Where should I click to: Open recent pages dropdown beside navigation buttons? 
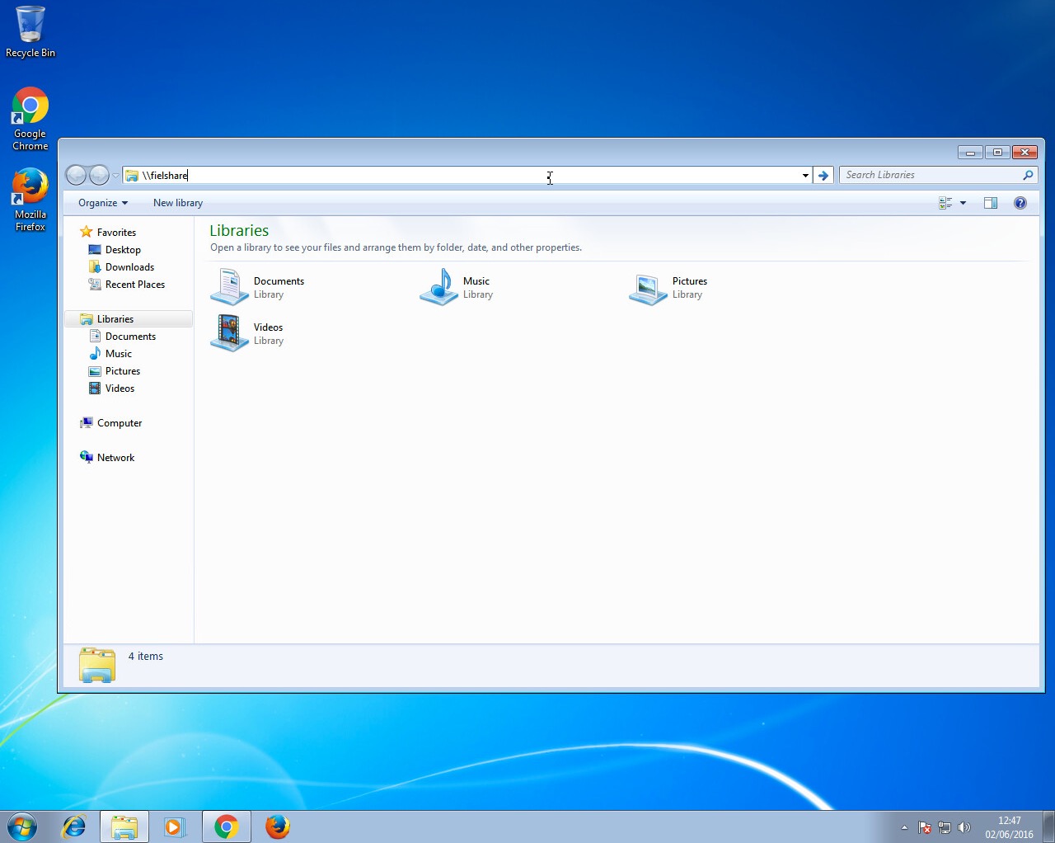(x=115, y=176)
